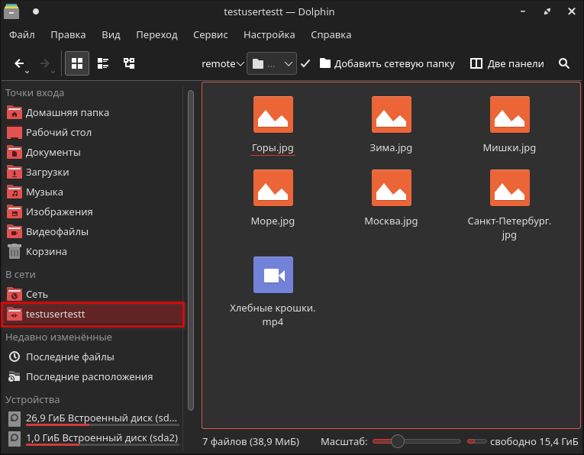Adjust the Масштаб zoom slider
The width and height of the screenshot is (584, 455).
click(397, 441)
